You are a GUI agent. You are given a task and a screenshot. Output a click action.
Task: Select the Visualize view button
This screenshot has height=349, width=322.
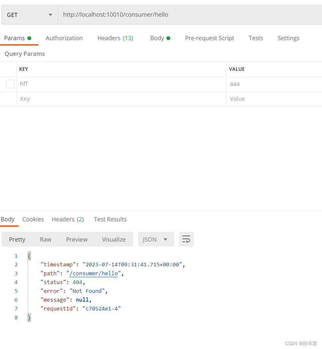coord(114,239)
